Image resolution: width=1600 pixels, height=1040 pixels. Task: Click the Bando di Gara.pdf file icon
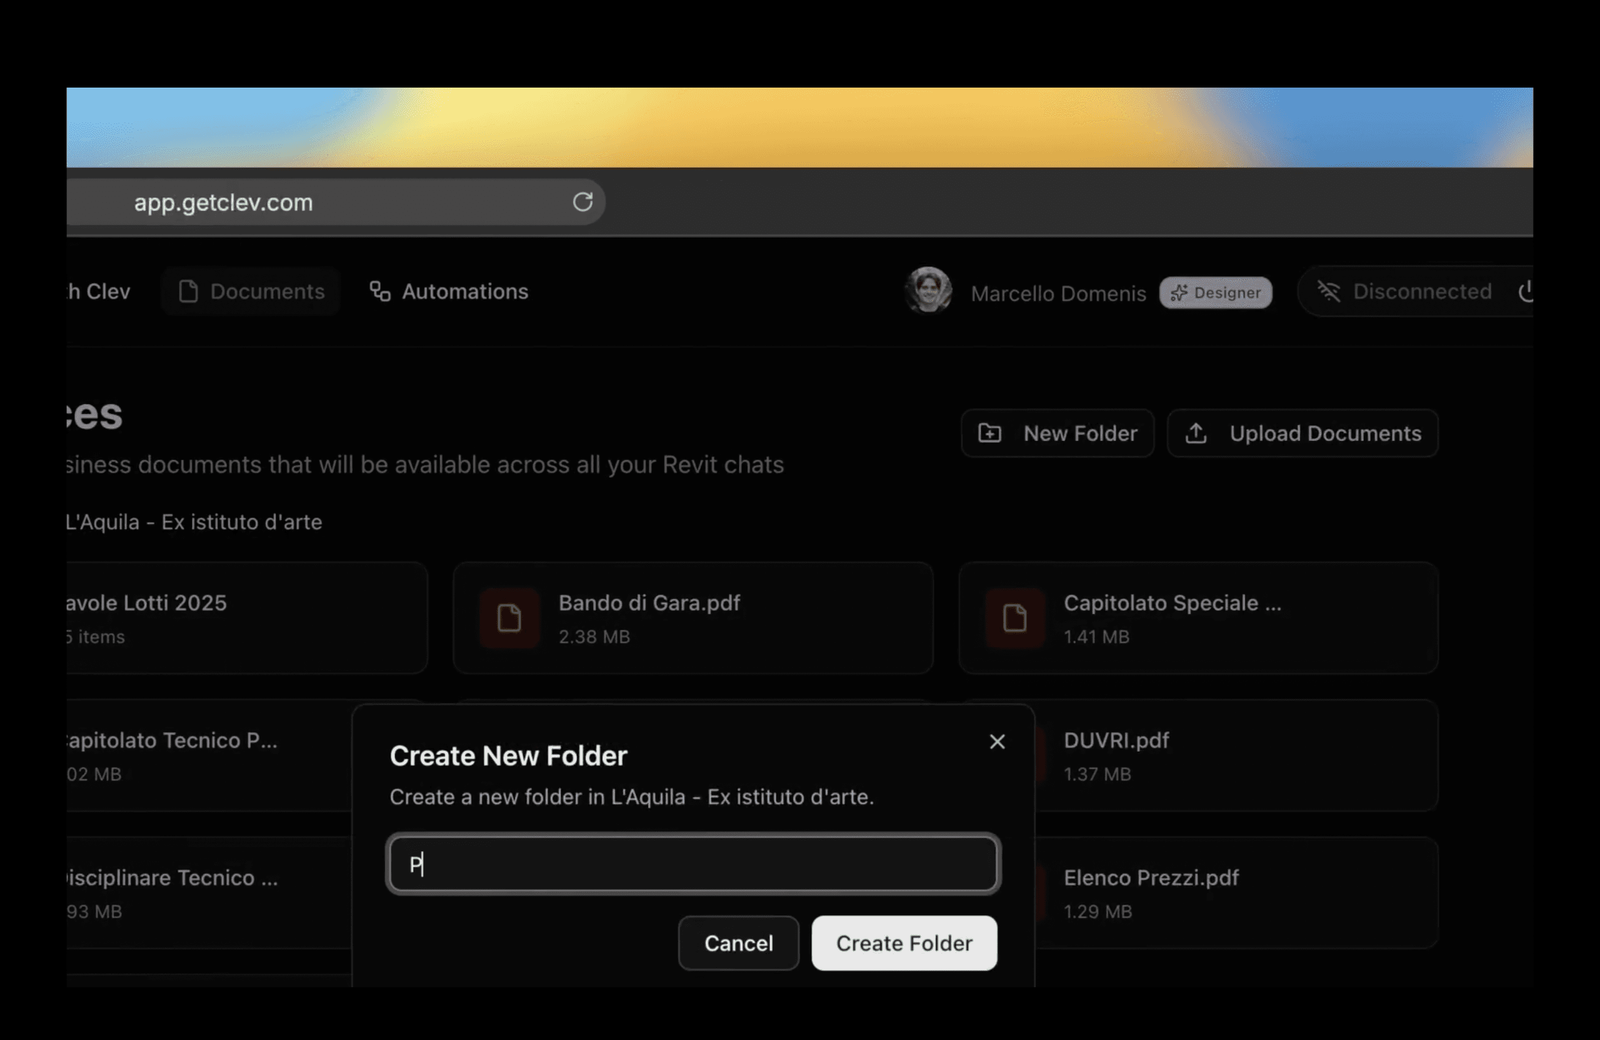pos(509,618)
